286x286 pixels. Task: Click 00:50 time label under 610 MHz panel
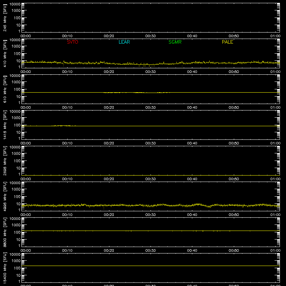click(x=234, y=108)
